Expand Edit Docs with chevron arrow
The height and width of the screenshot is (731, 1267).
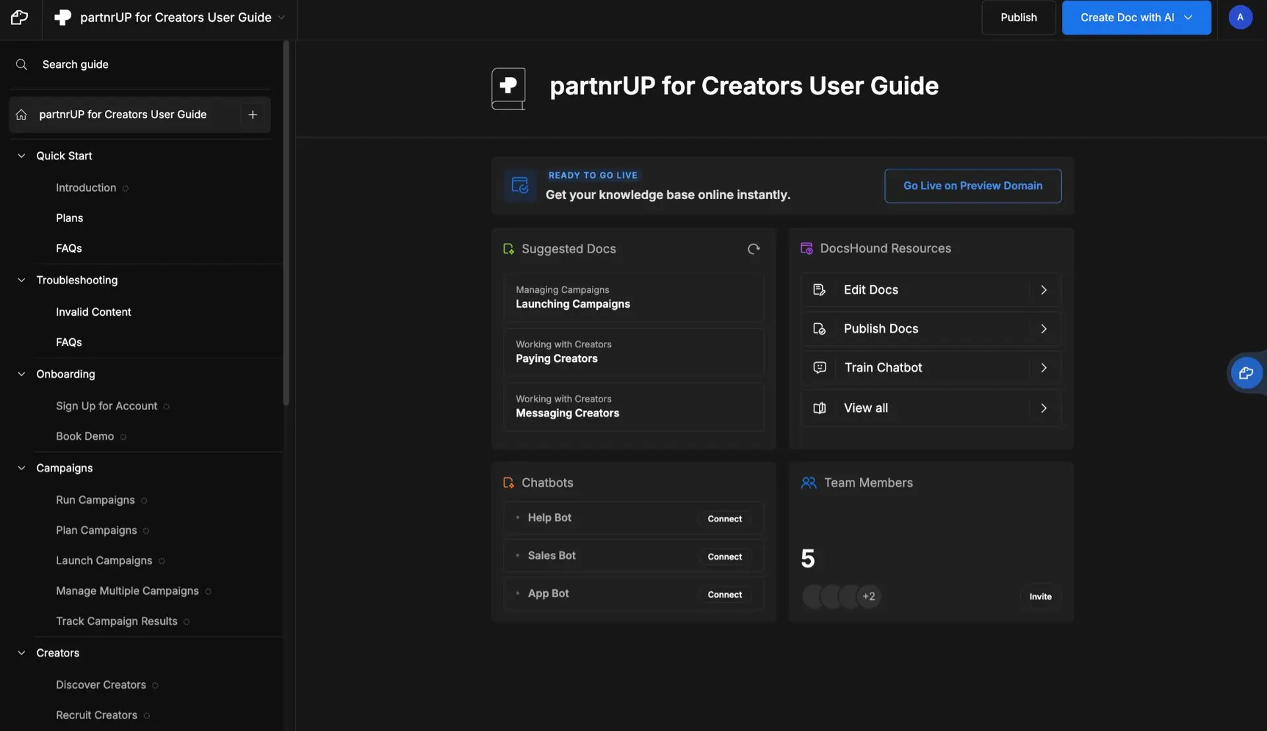tap(1043, 290)
